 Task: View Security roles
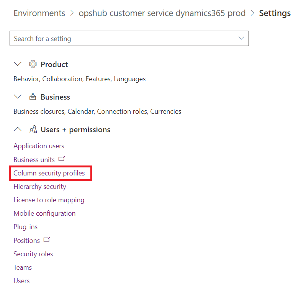[33, 254]
